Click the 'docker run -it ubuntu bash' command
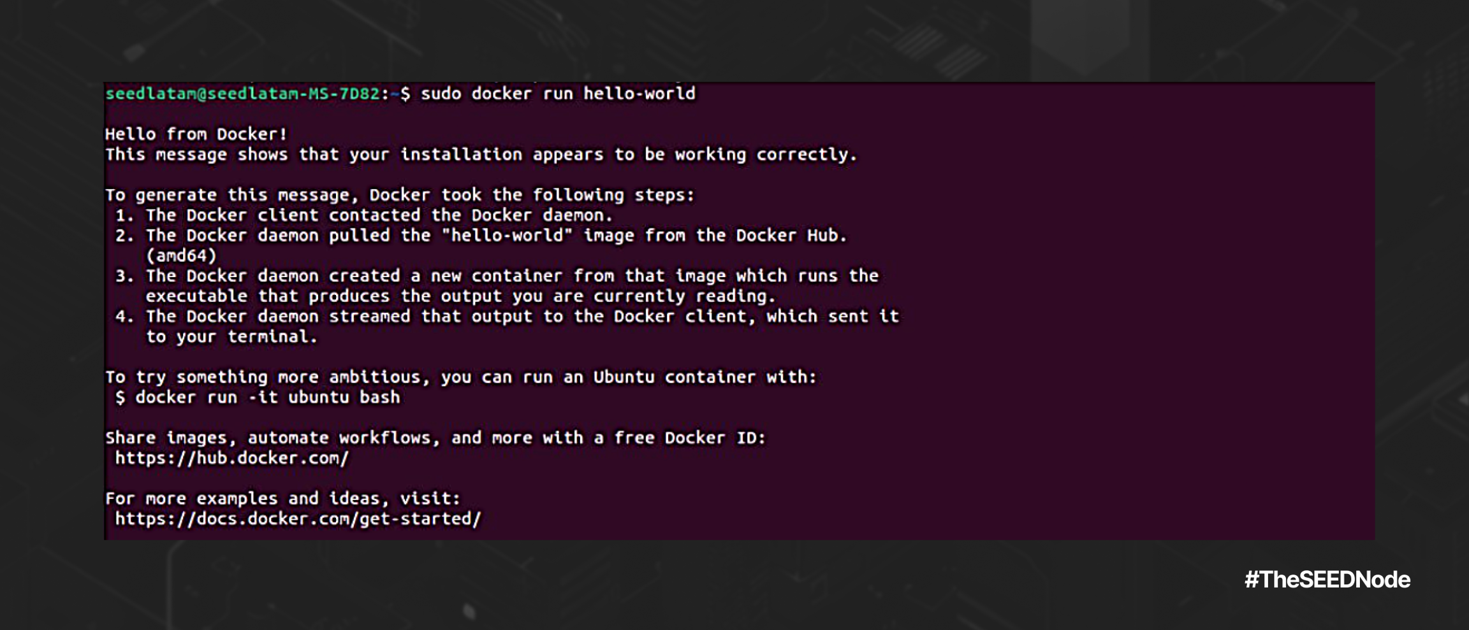The image size is (1469, 630). point(268,397)
